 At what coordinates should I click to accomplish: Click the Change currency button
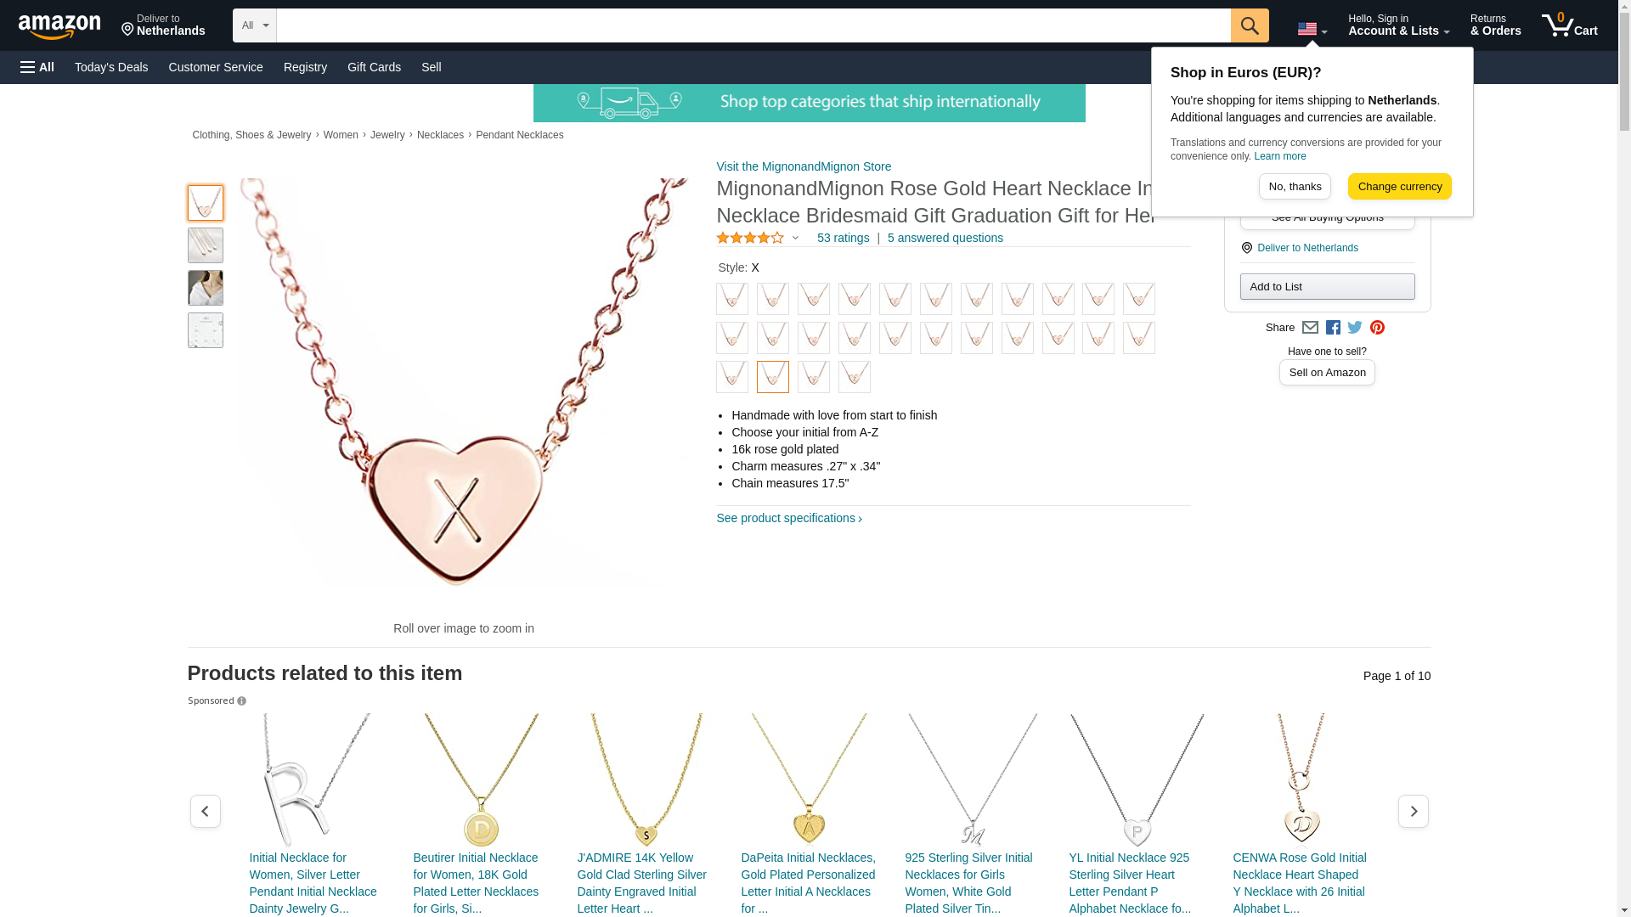point(1399,187)
